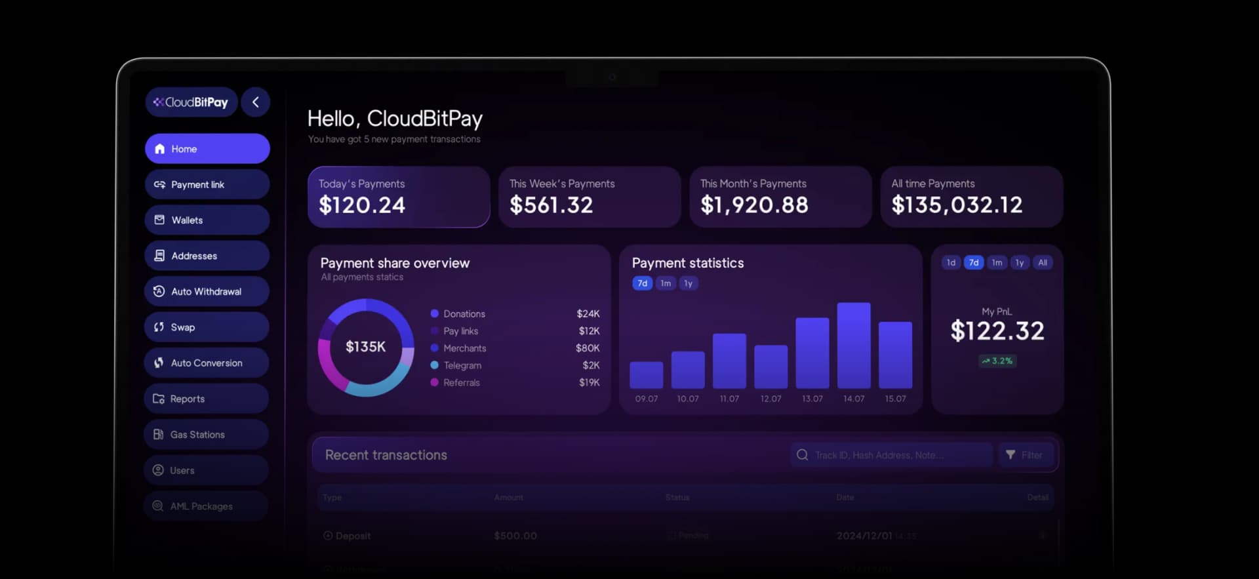This screenshot has height=579, width=1259.
Task: Click the Payment link chain icon
Action: (159, 185)
